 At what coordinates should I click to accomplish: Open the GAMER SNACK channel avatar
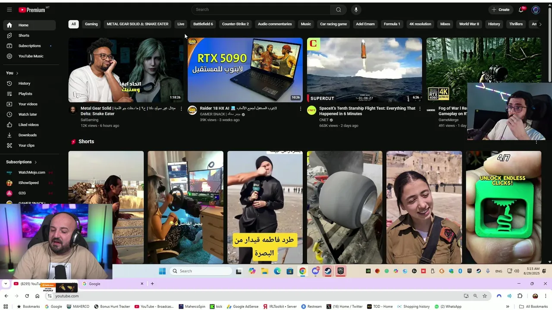tap(192, 110)
